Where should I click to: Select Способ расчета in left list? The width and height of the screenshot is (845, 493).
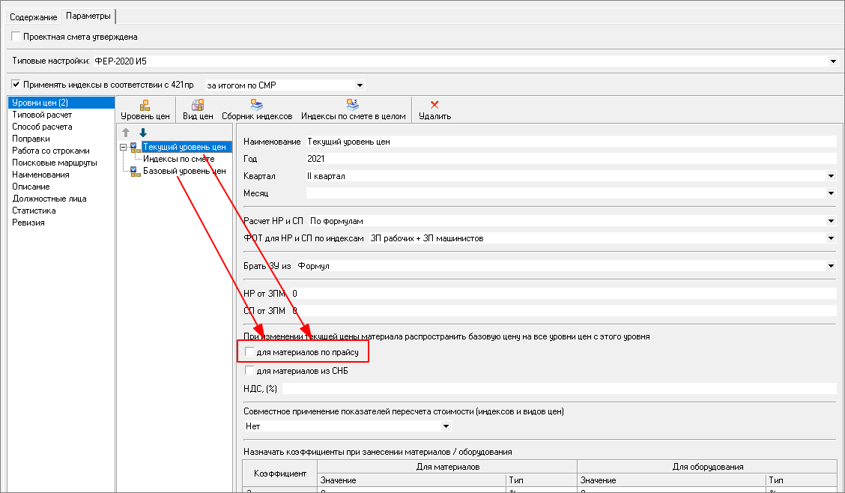pyautogui.click(x=42, y=127)
